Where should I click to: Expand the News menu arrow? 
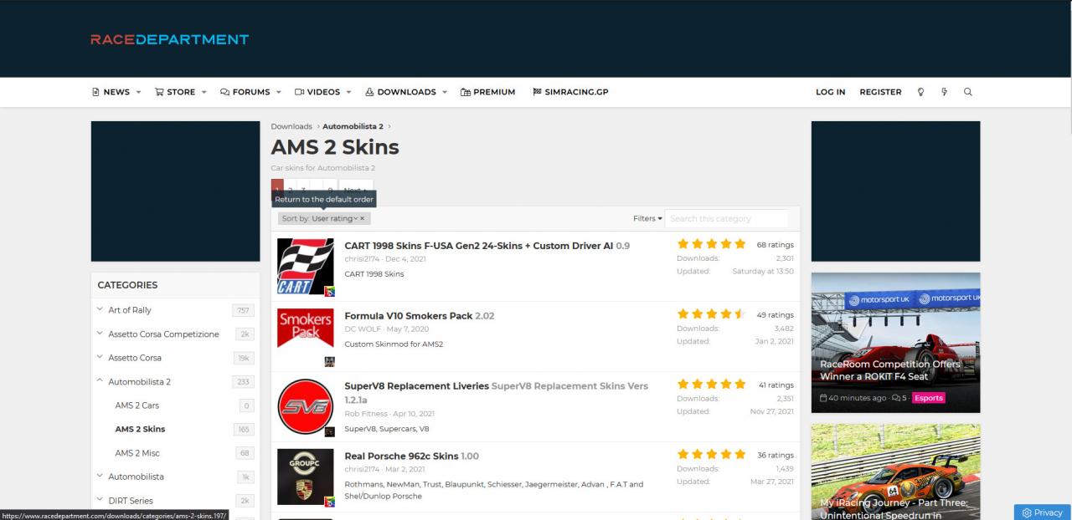click(138, 92)
